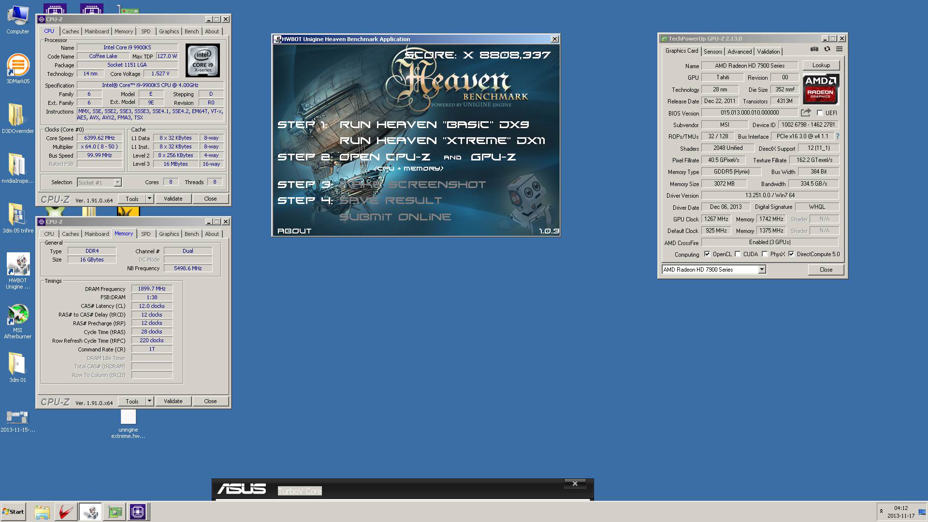This screenshot has height=522, width=928.
Task: Open About in HWBOT Heaven app
Action: [x=294, y=231]
